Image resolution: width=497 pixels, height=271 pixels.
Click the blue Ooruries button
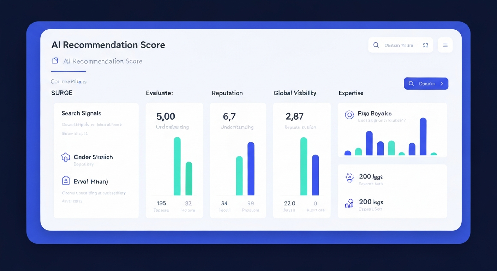pos(426,84)
